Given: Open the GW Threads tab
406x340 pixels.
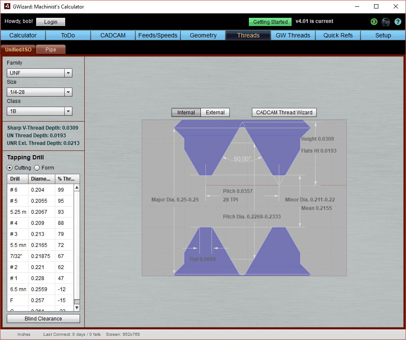Looking at the screenshot, I should pyautogui.click(x=292, y=35).
